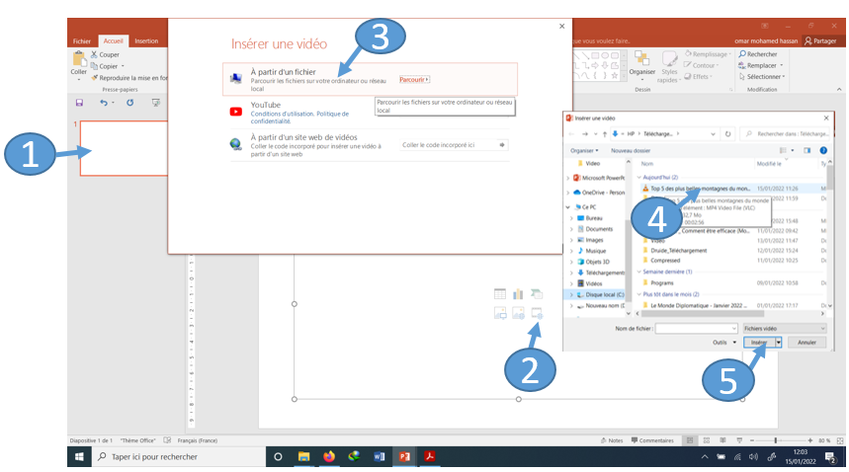Open the Insérer button dropdown arrow
Screen dimensions: 849x472
pyautogui.click(x=780, y=343)
